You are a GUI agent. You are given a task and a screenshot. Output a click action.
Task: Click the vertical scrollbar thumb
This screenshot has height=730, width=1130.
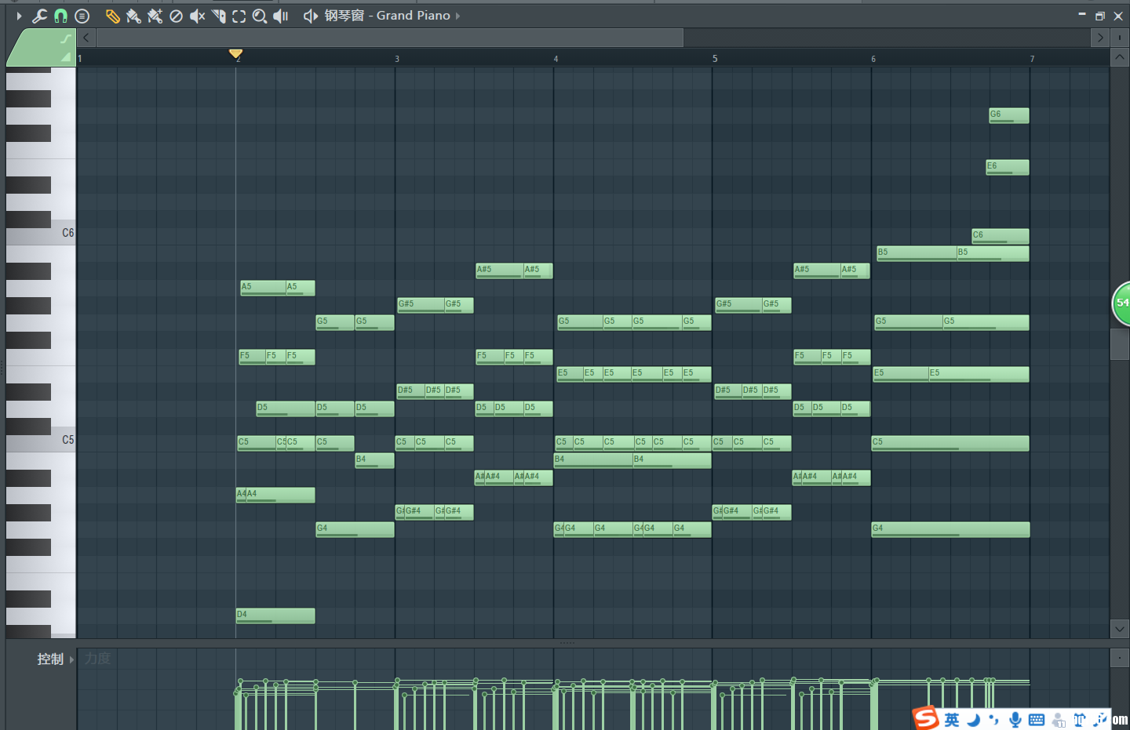click(1120, 344)
